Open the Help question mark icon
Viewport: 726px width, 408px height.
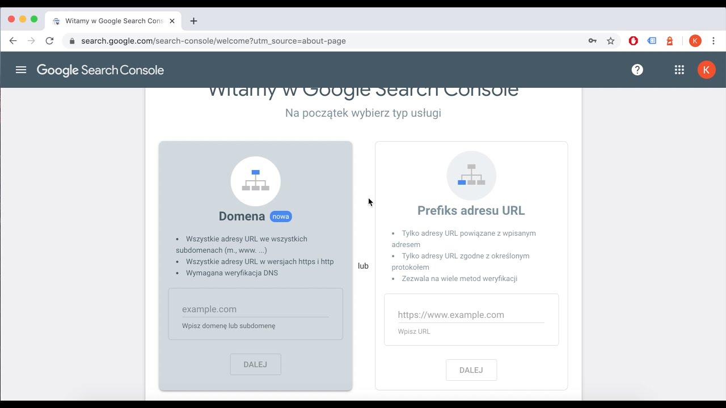638,70
